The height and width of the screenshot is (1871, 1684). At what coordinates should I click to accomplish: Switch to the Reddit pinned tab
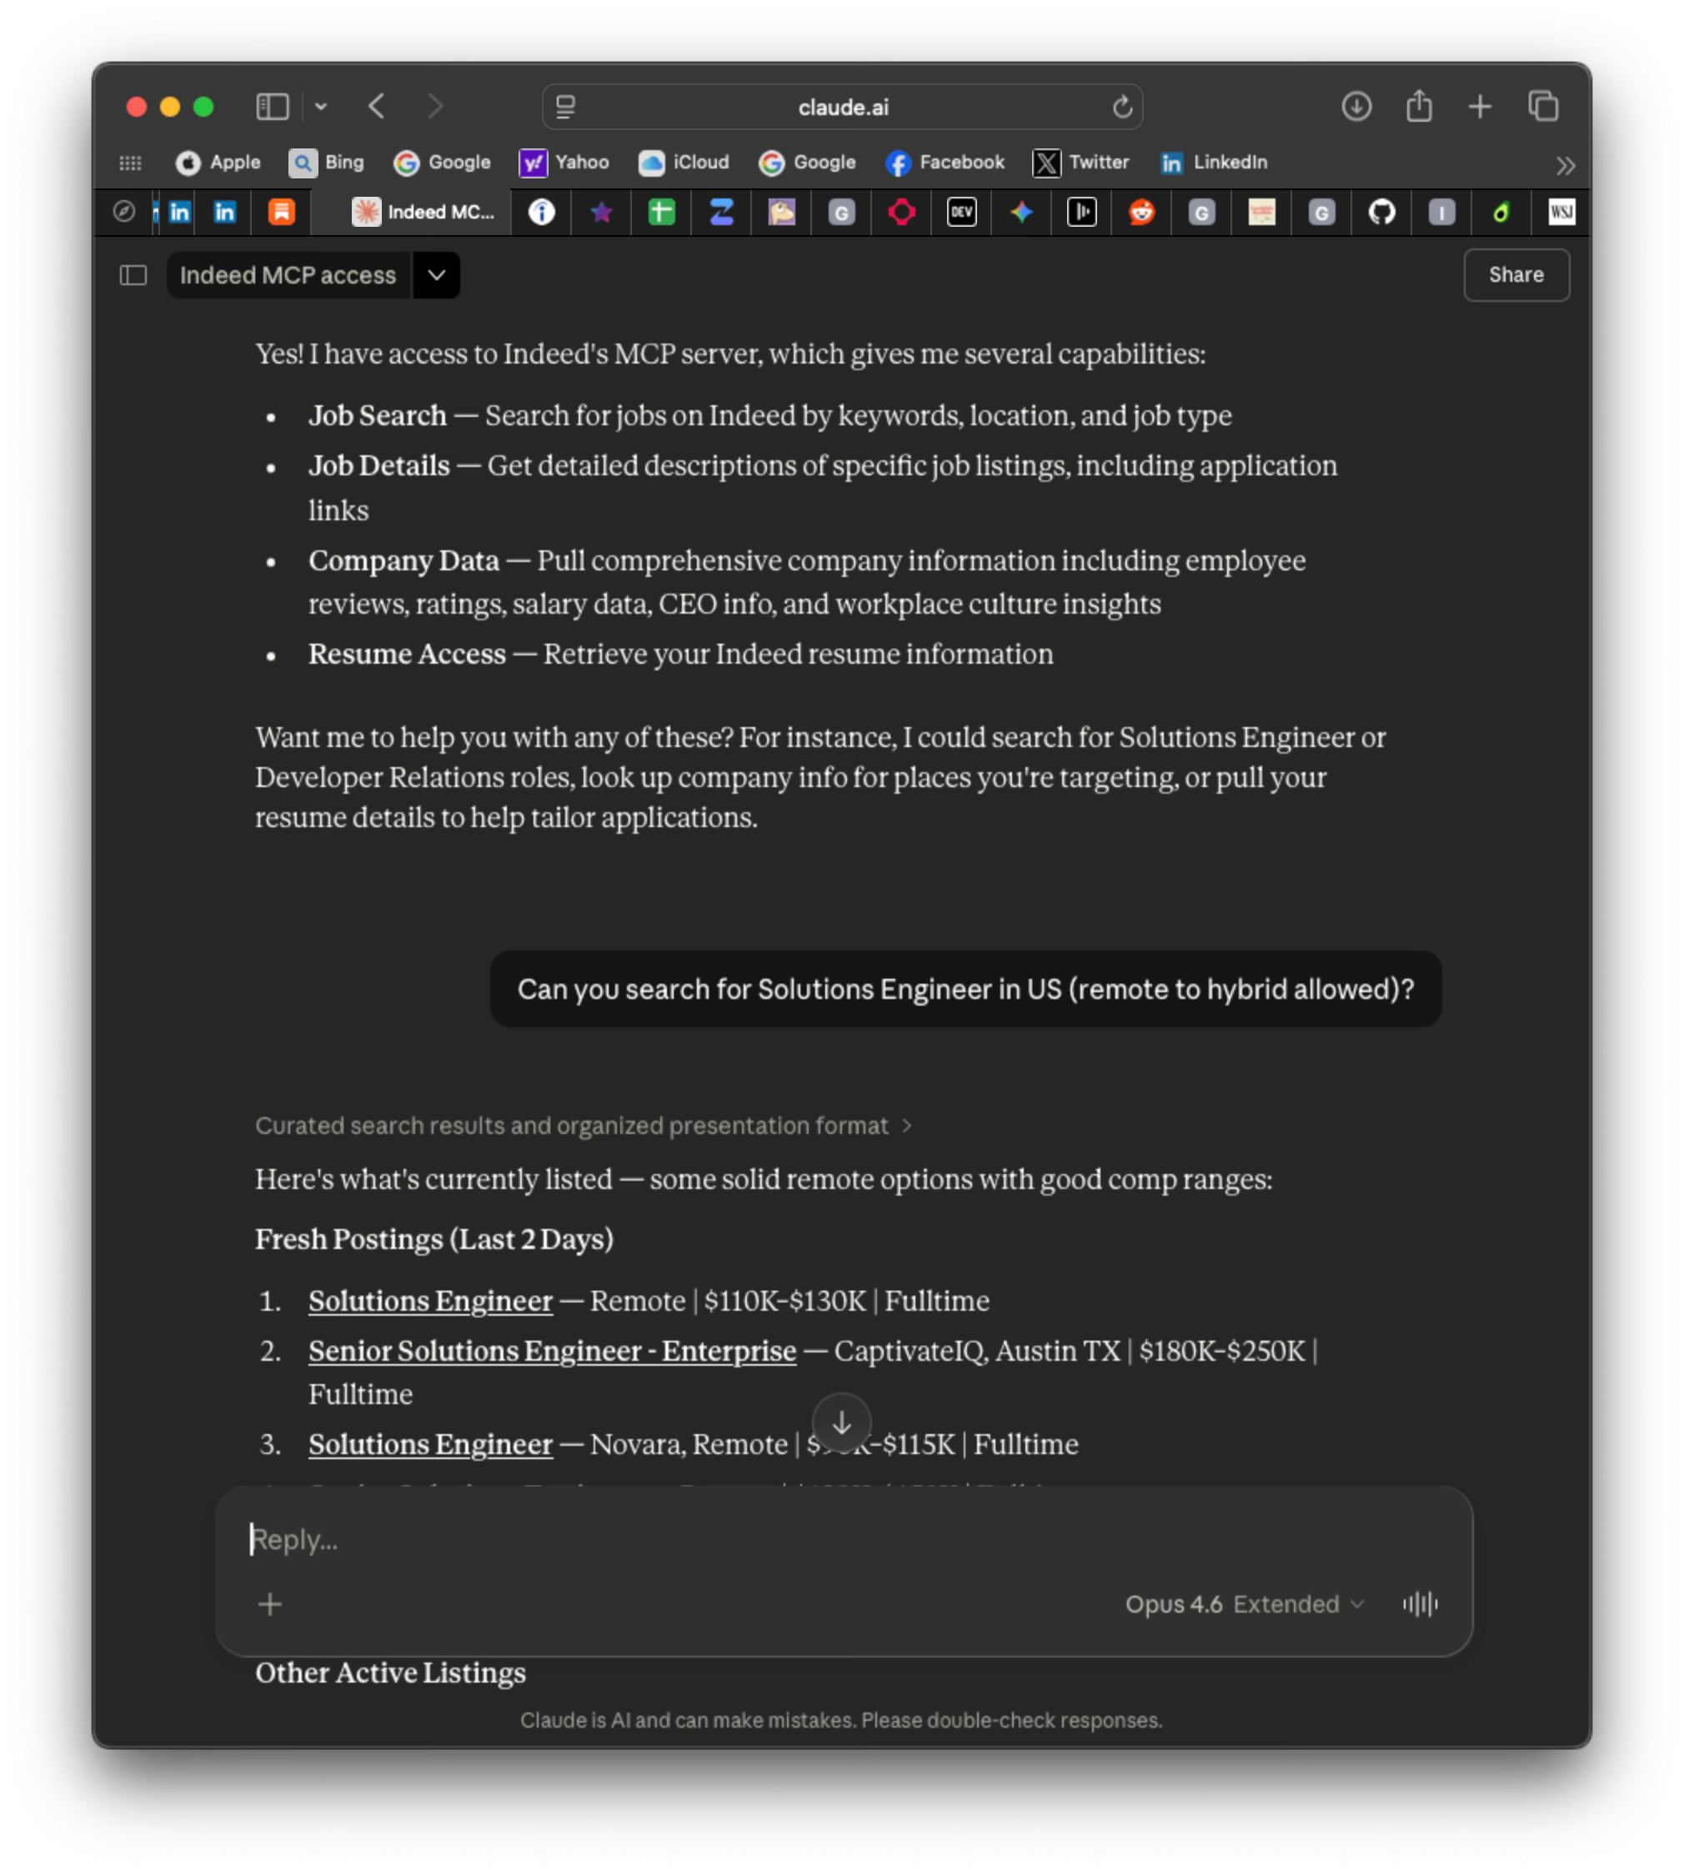click(x=1142, y=212)
